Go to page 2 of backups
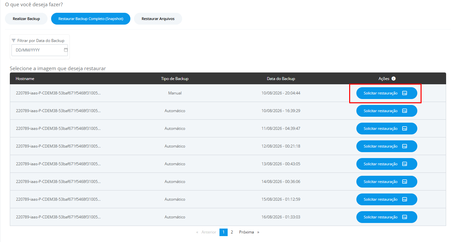 pos(232,232)
